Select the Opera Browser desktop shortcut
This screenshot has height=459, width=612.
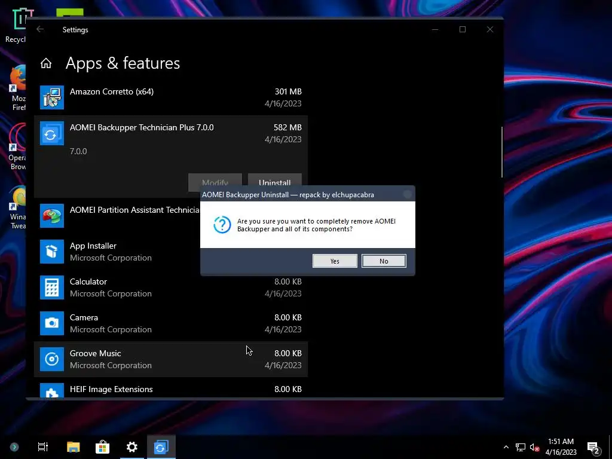click(17, 148)
